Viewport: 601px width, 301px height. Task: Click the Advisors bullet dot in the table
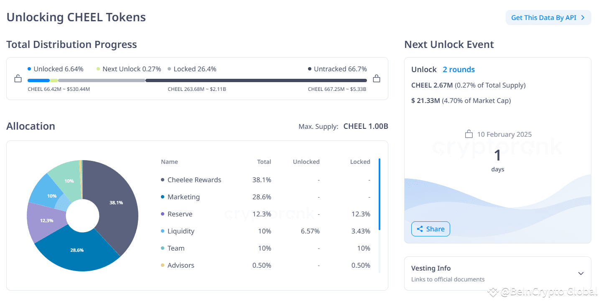tap(162, 265)
